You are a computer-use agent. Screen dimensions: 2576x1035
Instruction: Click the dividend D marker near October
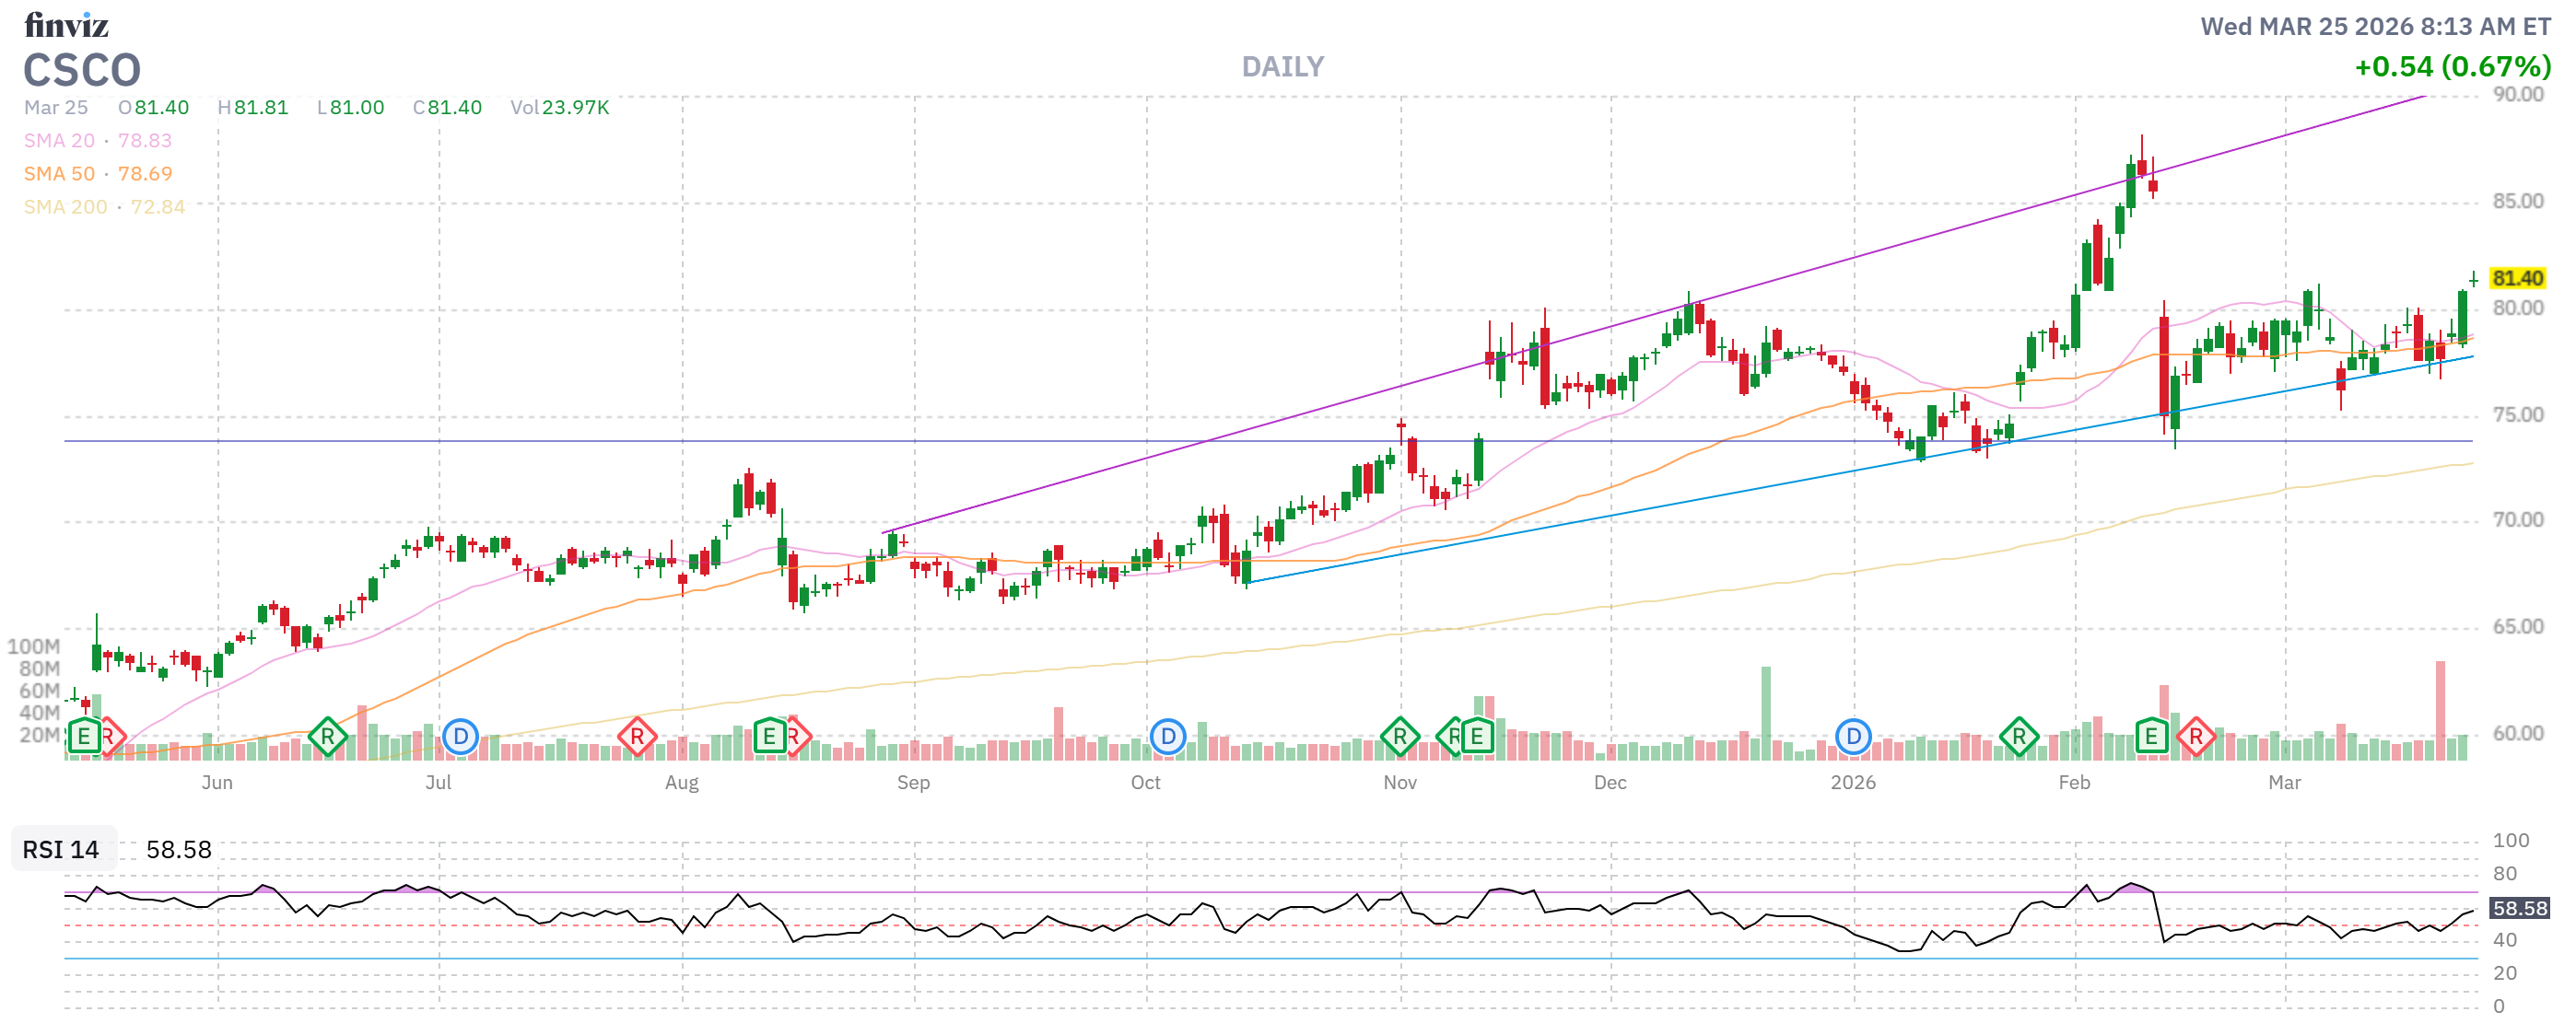click(x=1167, y=738)
